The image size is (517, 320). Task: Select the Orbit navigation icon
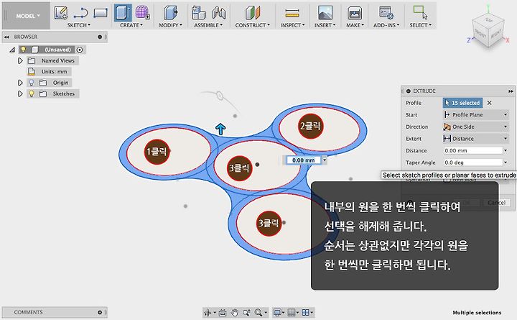(208, 312)
